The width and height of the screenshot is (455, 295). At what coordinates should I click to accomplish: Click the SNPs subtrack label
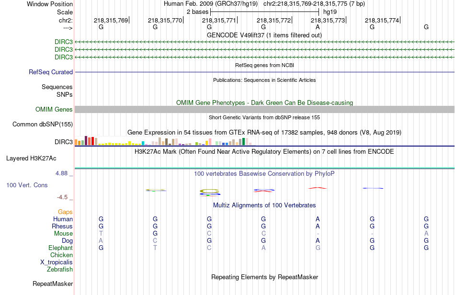pos(65,94)
